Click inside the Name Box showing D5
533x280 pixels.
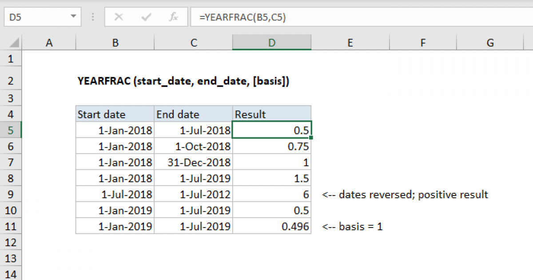[x=36, y=17]
